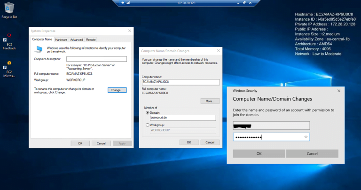Open the Recycle Bin desktop icon

pyautogui.click(x=8, y=8)
